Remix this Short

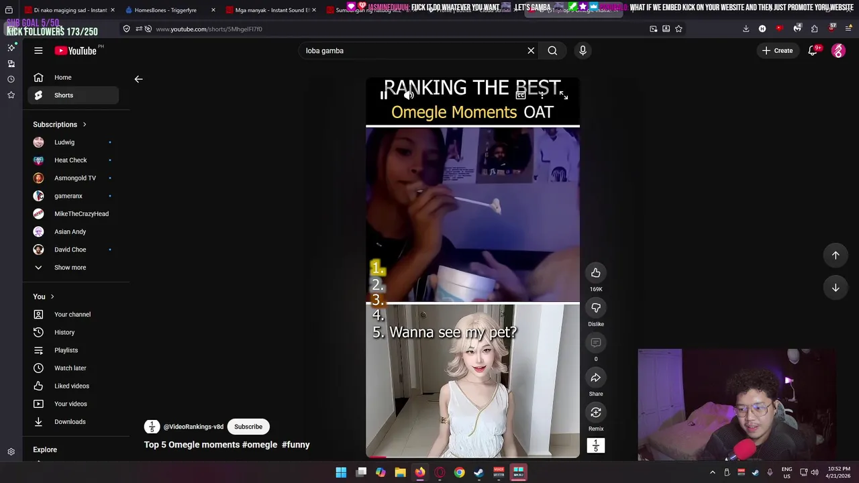596,412
